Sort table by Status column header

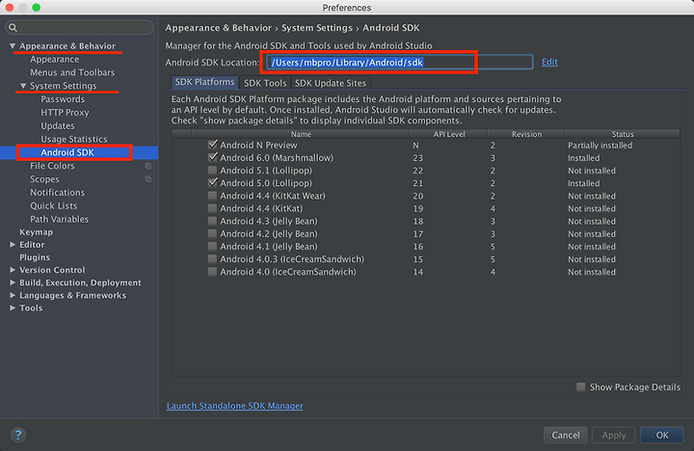pyautogui.click(x=623, y=134)
